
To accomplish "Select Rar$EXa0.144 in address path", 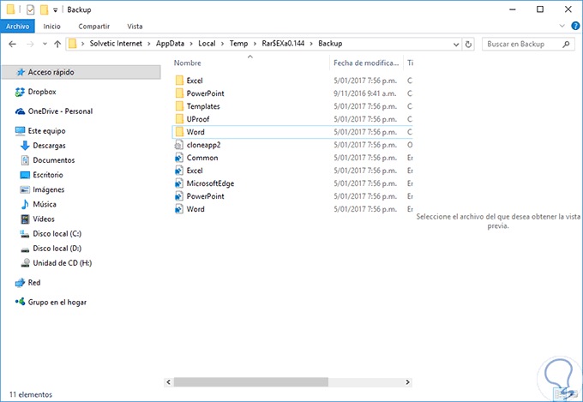I will pyautogui.click(x=283, y=44).
